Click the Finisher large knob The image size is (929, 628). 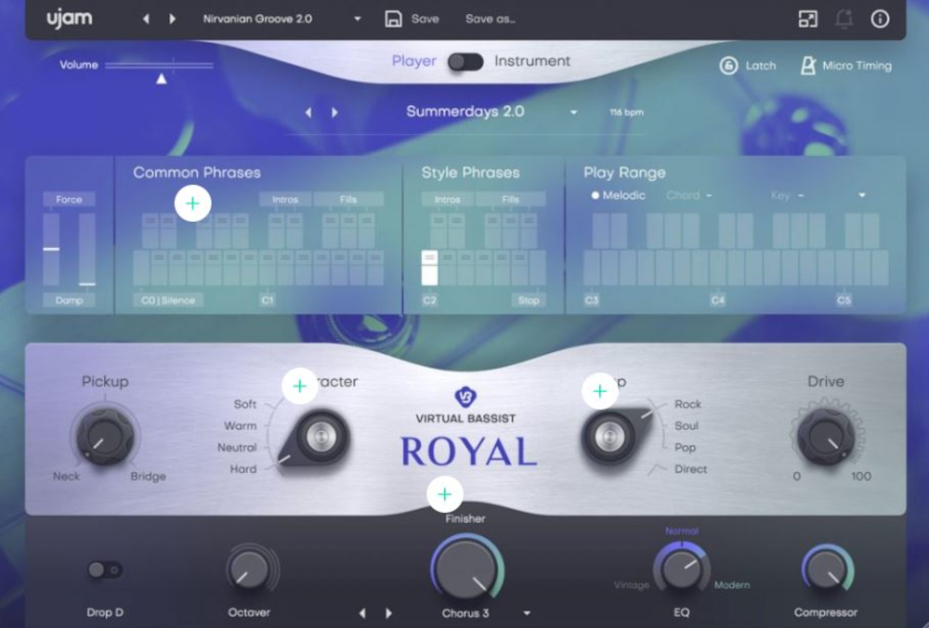[x=465, y=568]
